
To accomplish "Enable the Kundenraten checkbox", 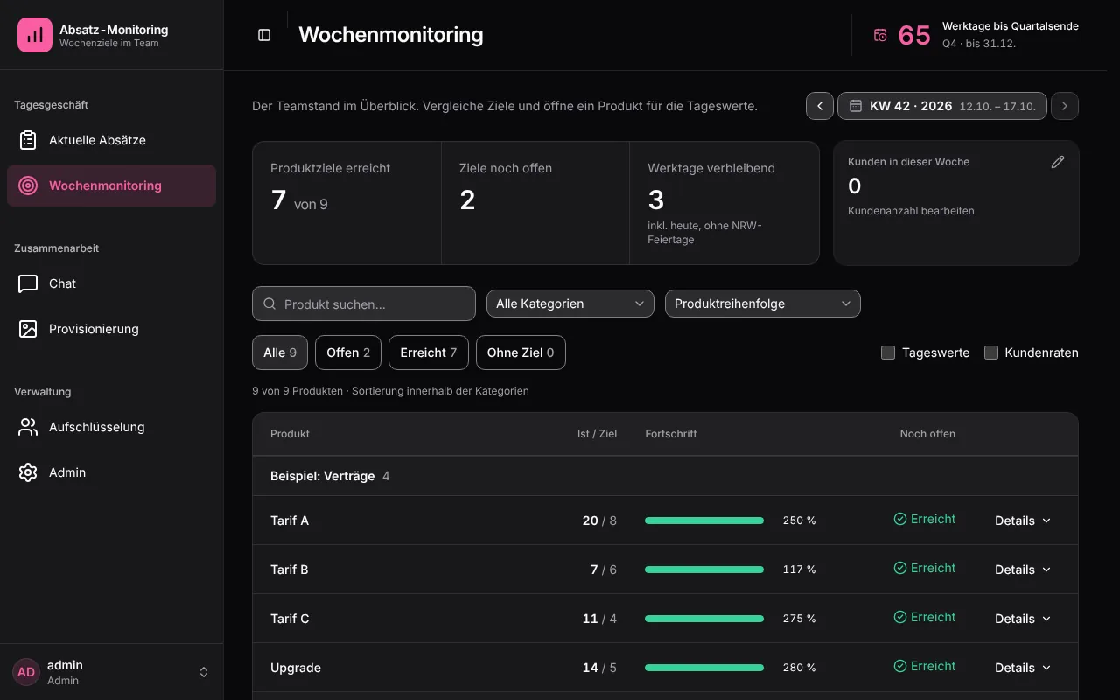I will (x=991, y=353).
